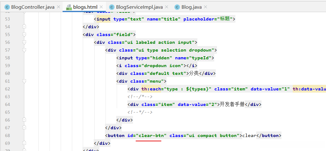Open the BlogServiceImpl.java tab
The width and height of the screenshot is (326, 151).
(139, 7)
